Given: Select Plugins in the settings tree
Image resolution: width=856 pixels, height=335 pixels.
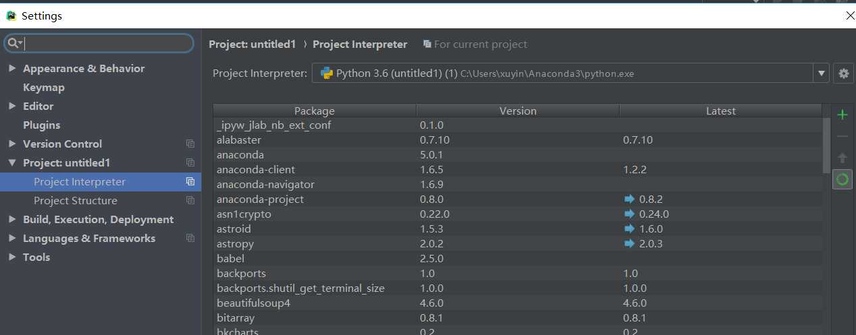Looking at the screenshot, I should click(41, 125).
